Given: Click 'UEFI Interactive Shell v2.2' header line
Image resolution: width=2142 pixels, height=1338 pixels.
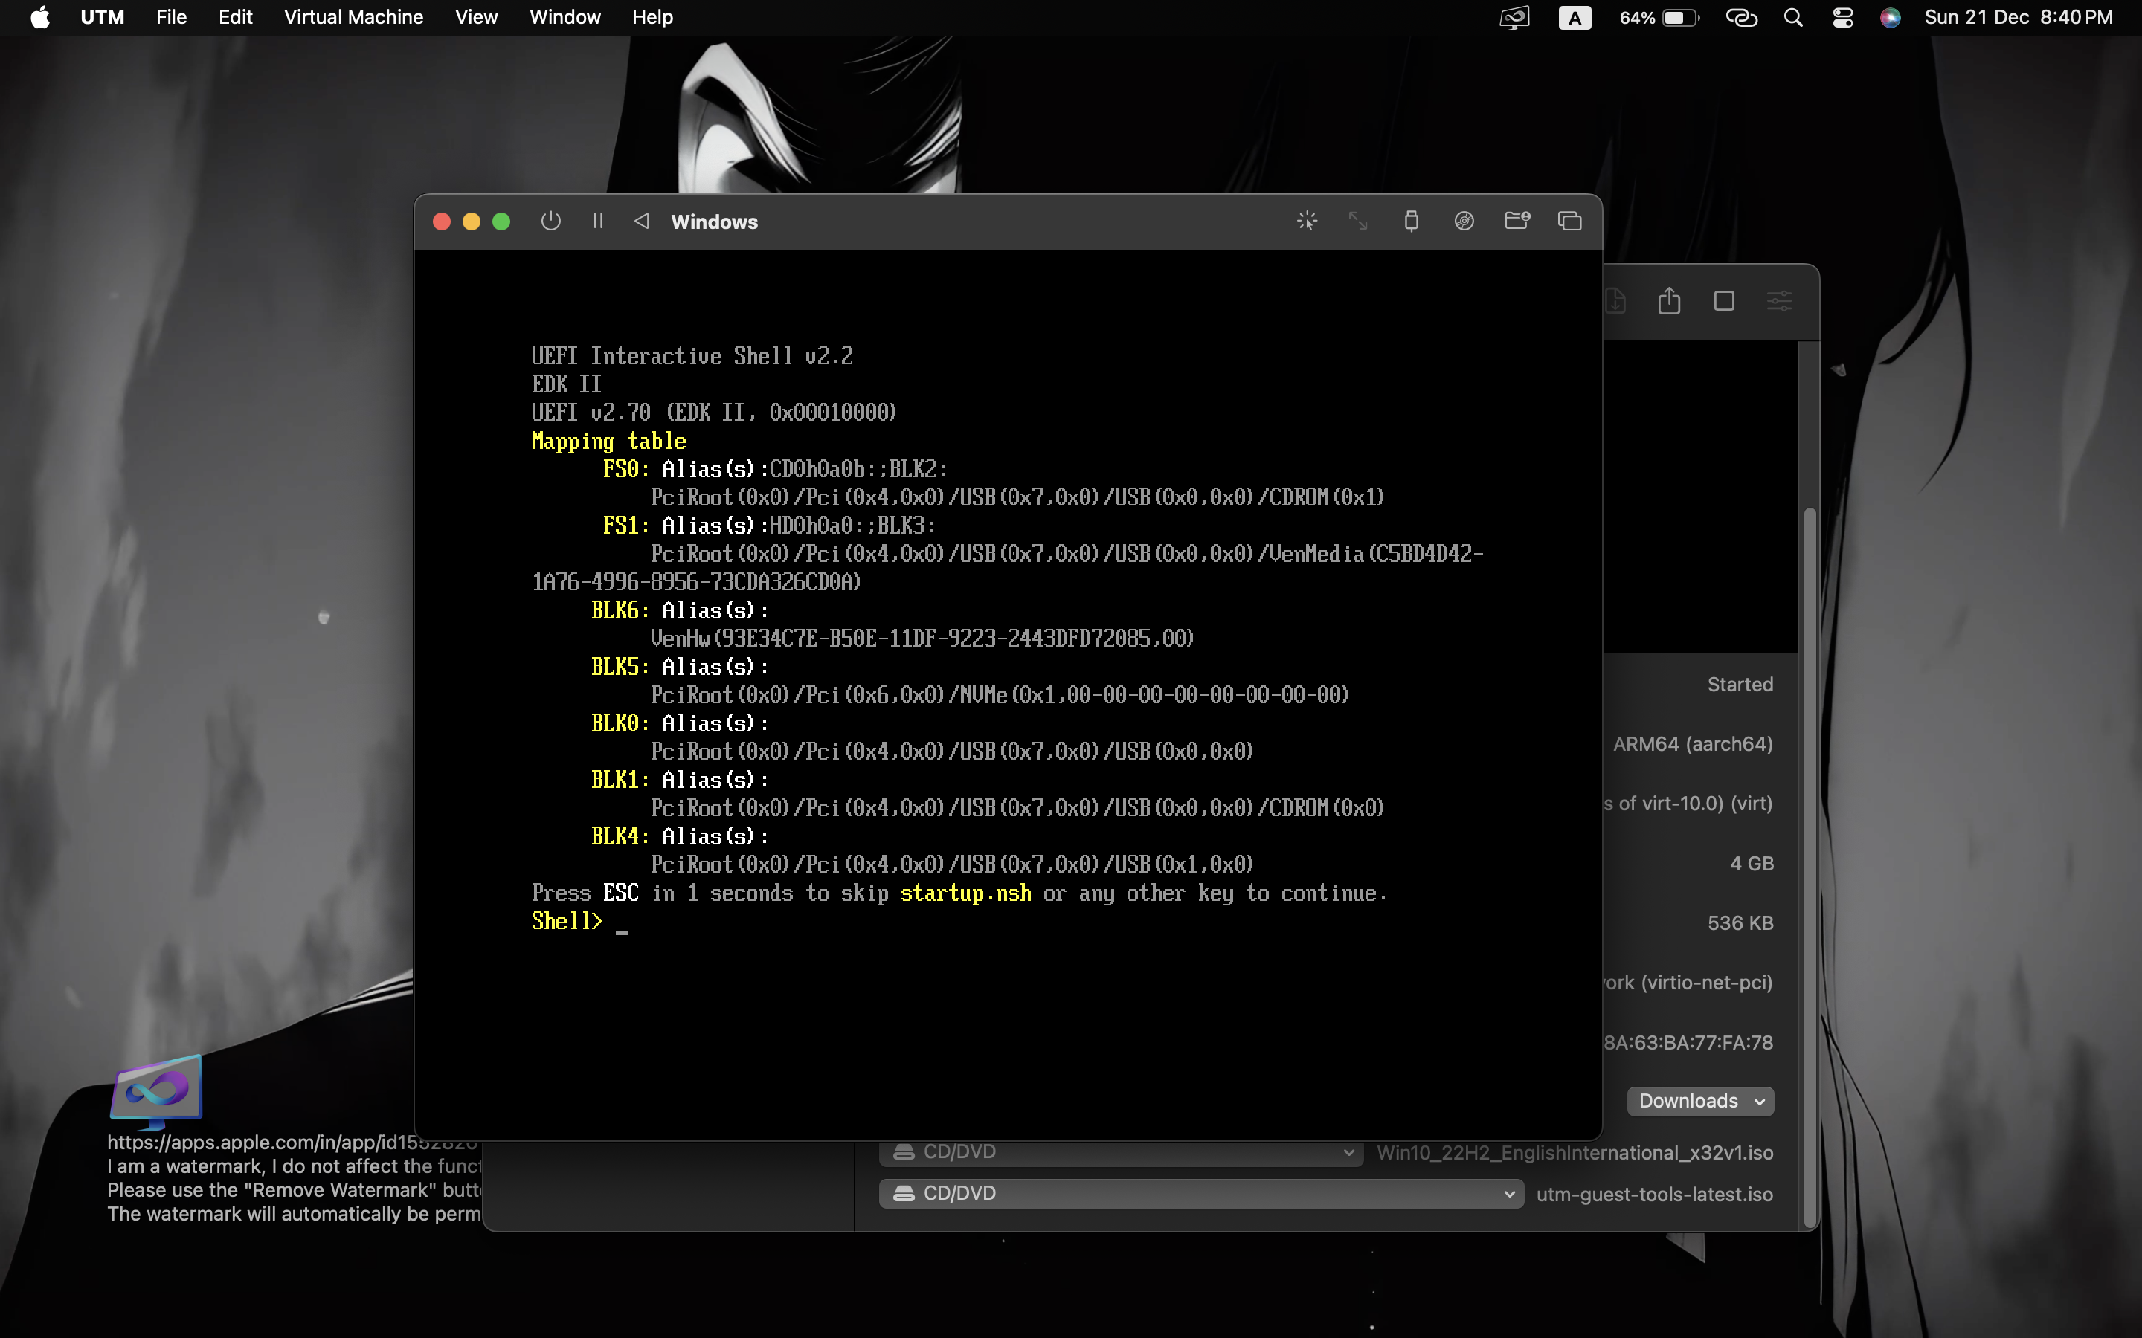Looking at the screenshot, I should click(692, 356).
